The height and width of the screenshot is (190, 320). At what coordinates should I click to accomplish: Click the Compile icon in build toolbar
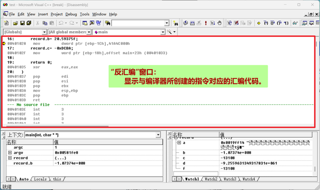tap(185, 23)
